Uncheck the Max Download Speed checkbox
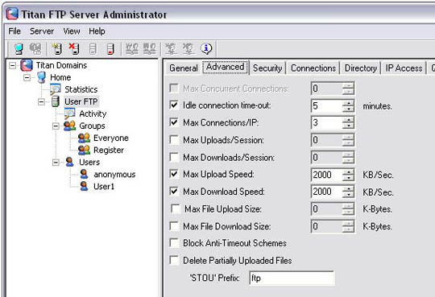 (x=174, y=192)
